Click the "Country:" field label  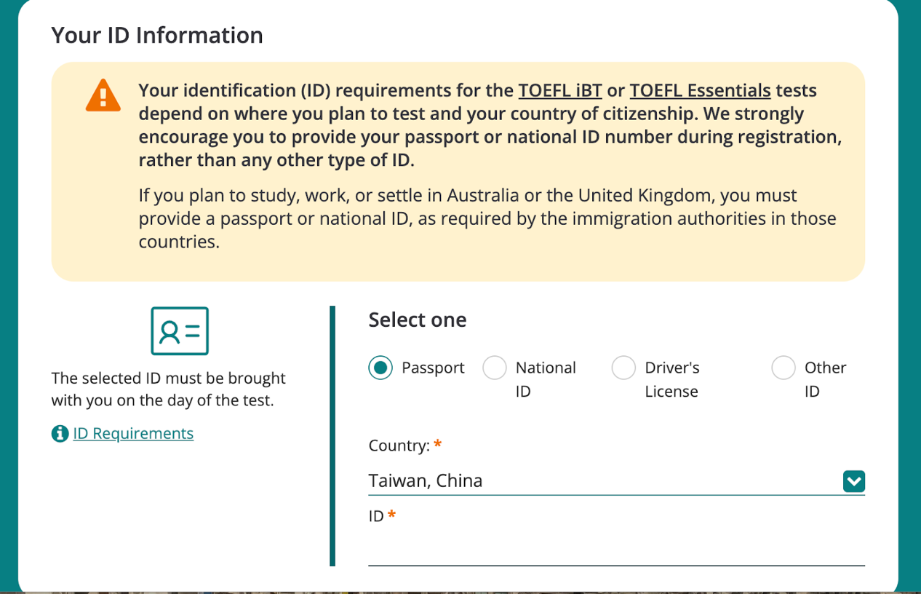pyautogui.click(x=399, y=445)
